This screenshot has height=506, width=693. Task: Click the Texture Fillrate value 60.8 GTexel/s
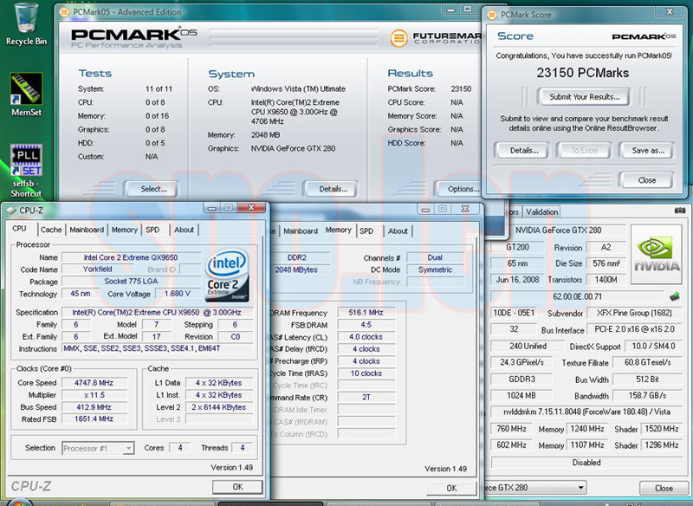[647, 362]
